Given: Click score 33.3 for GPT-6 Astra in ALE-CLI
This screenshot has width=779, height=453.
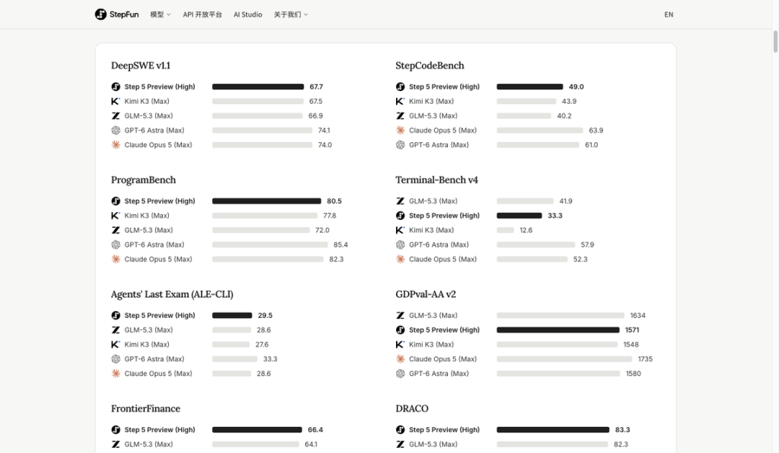Looking at the screenshot, I should tap(270, 359).
